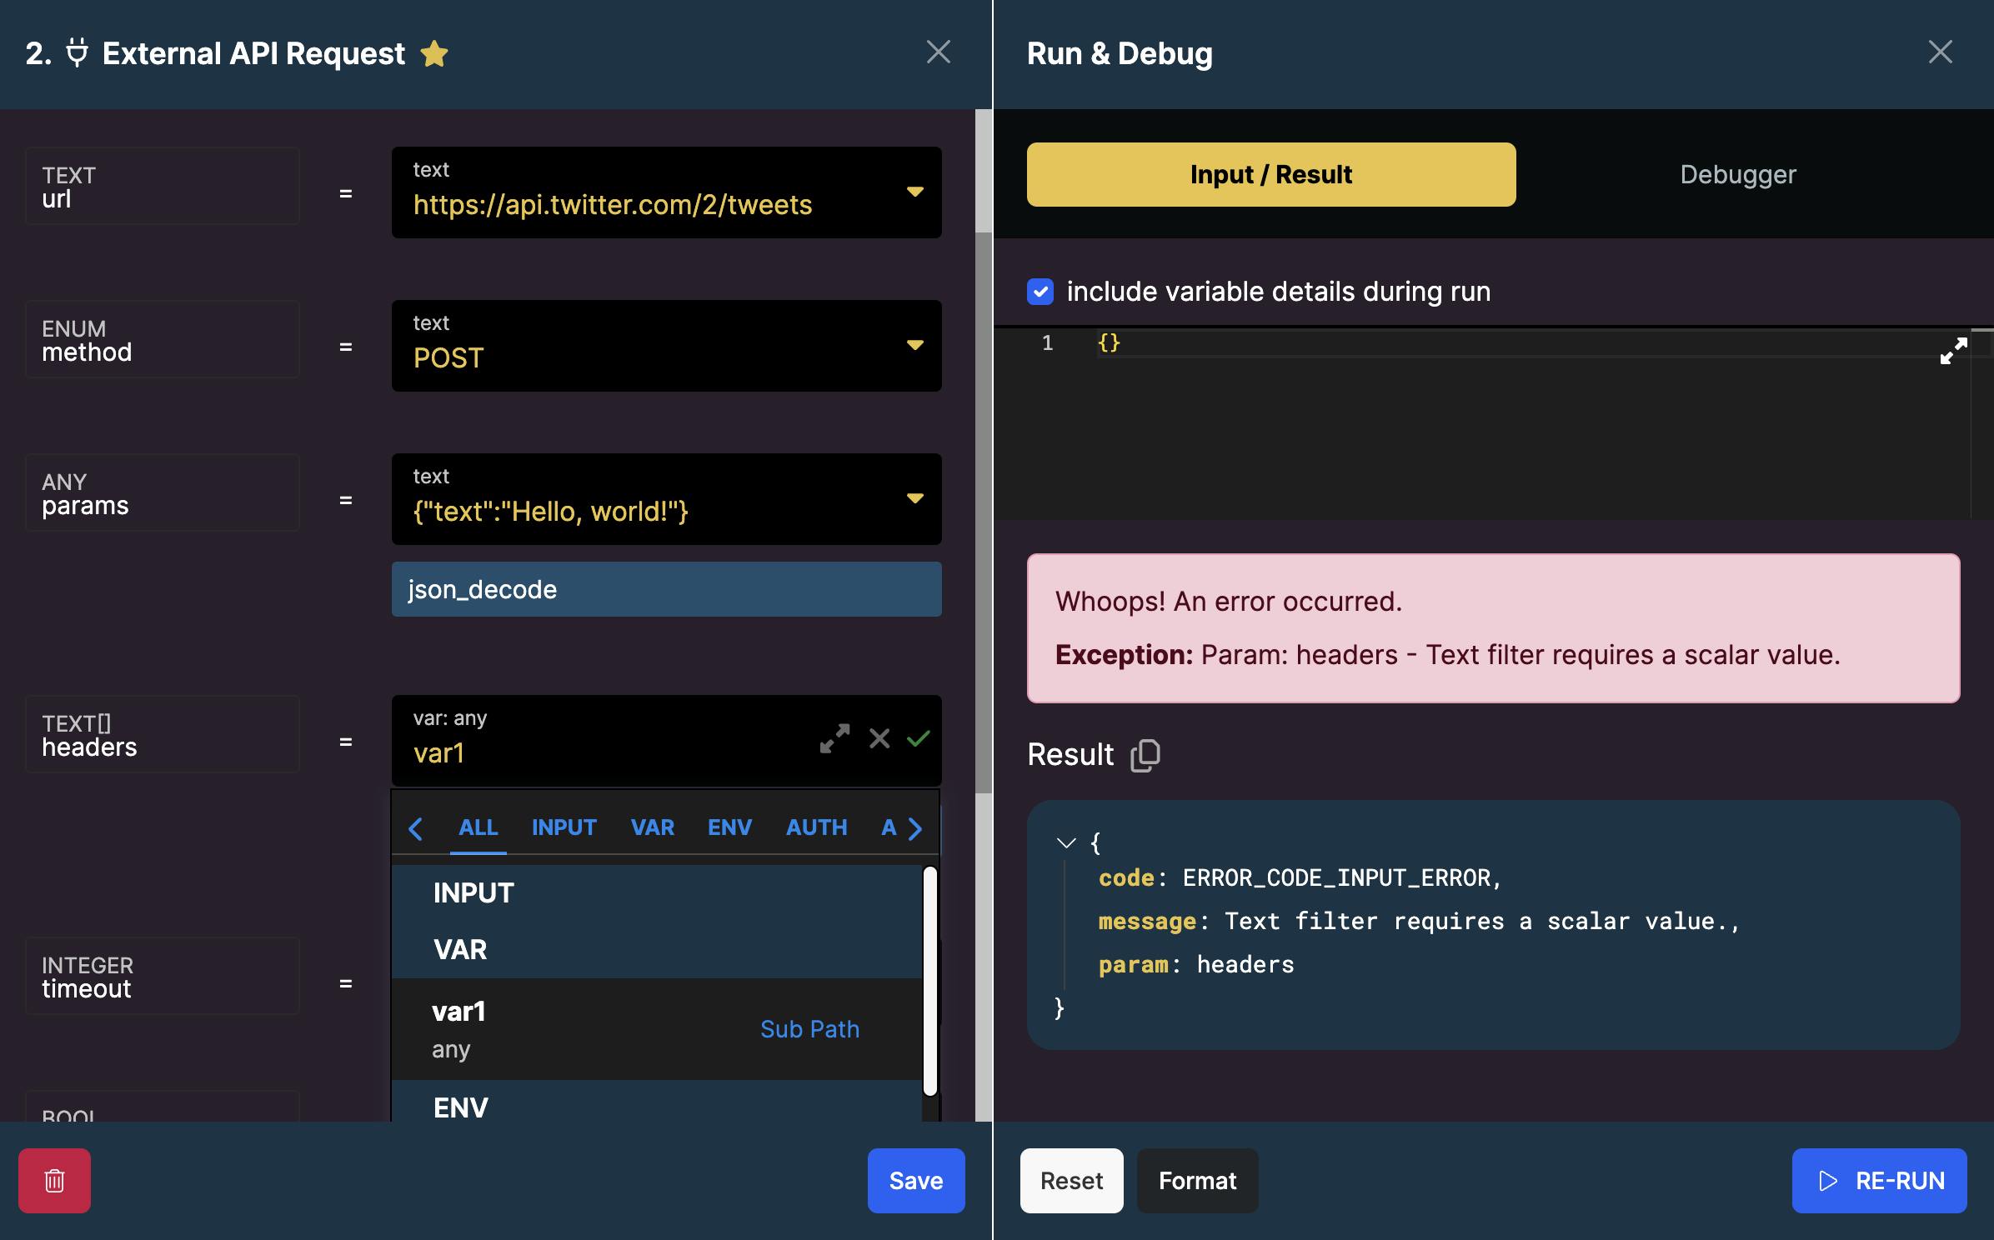Viewport: 1994px width, 1240px height.
Task: Click the Sub Path link for var1
Action: (x=809, y=1029)
